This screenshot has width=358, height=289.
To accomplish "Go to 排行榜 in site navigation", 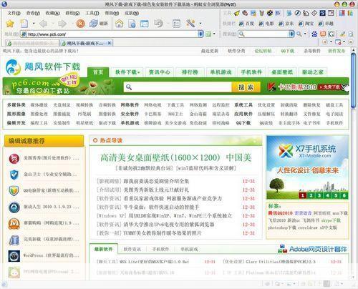I will pos(190,72).
